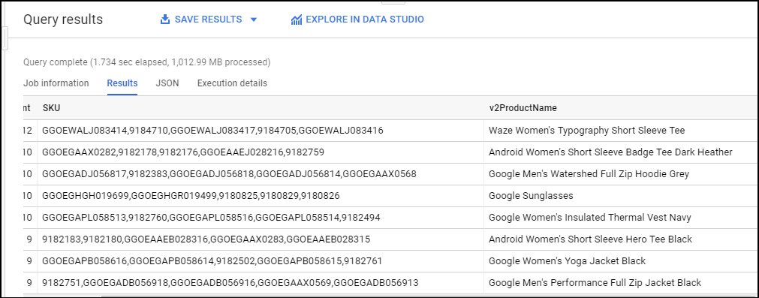
Task: Select the Results tab
Action: click(x=122, y=83)
